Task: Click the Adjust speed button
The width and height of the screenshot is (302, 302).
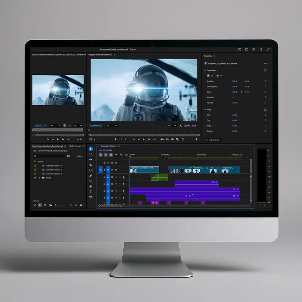Action: [214, 140]
